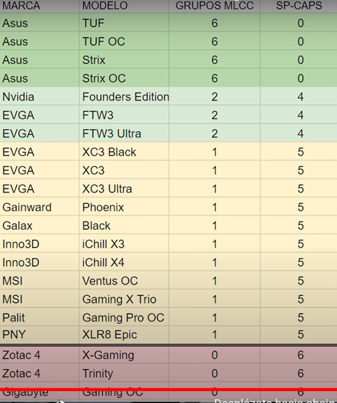Click the MODELO column header
The image size is (337, 403).
point(124,6)
